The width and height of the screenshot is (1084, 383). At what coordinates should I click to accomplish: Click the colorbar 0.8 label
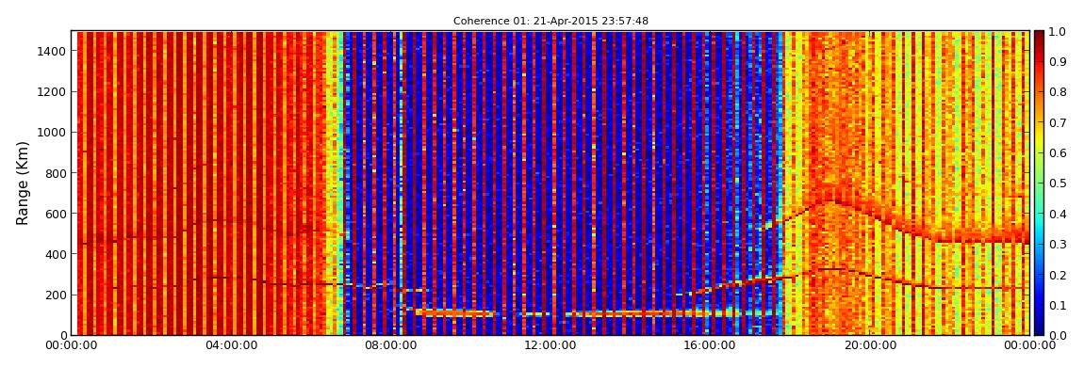[1057, 92]
